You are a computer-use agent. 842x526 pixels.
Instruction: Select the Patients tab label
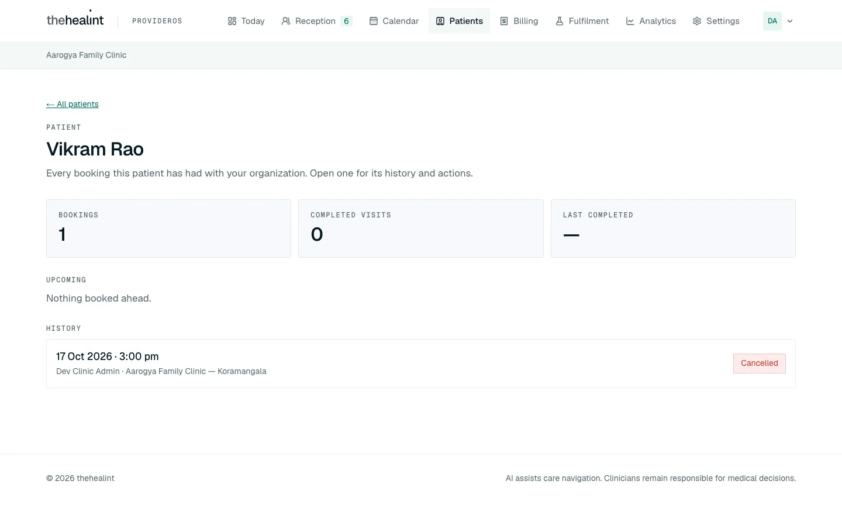466,21
